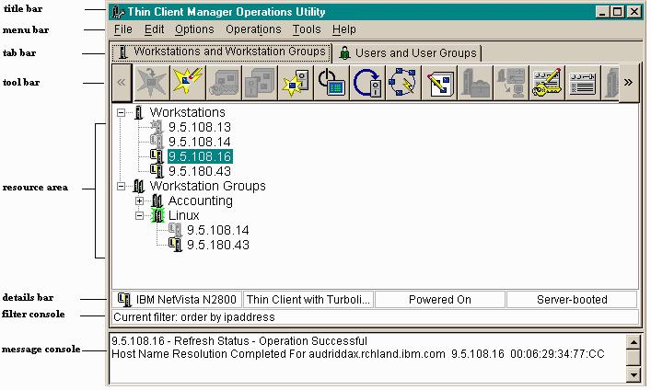Click the grayed tower with toolbox icon
Screen dimensions: 651x390
tap(474, 82)
